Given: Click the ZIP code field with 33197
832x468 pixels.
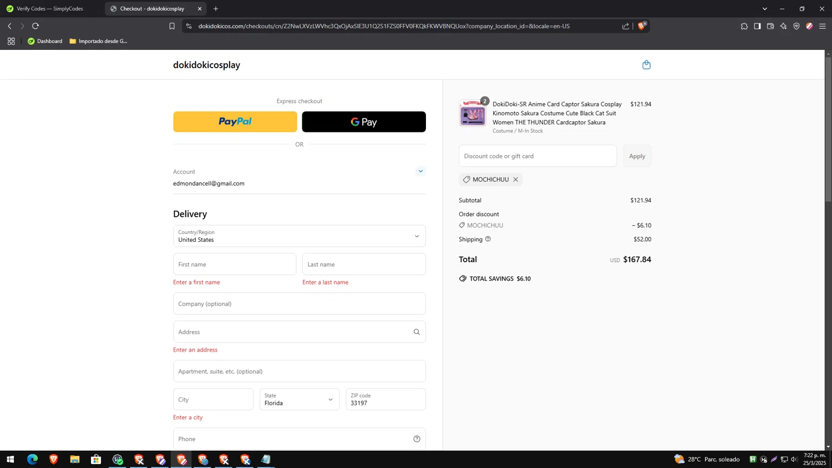Looking at the screenshot, I should [385, 399].
